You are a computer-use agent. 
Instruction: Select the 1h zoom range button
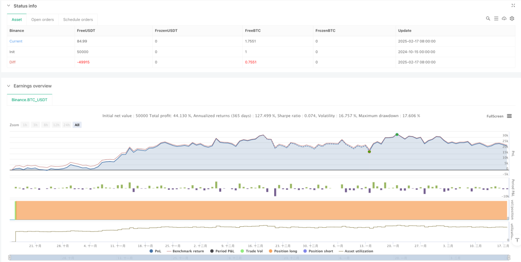tap(25, 125)
